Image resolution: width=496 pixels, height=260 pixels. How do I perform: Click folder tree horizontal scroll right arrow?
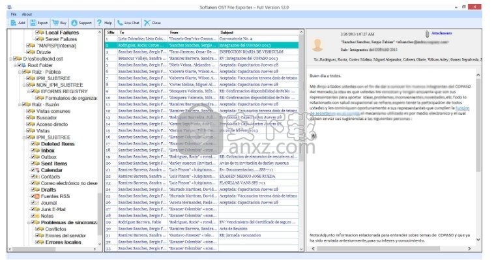click(95, 249)
